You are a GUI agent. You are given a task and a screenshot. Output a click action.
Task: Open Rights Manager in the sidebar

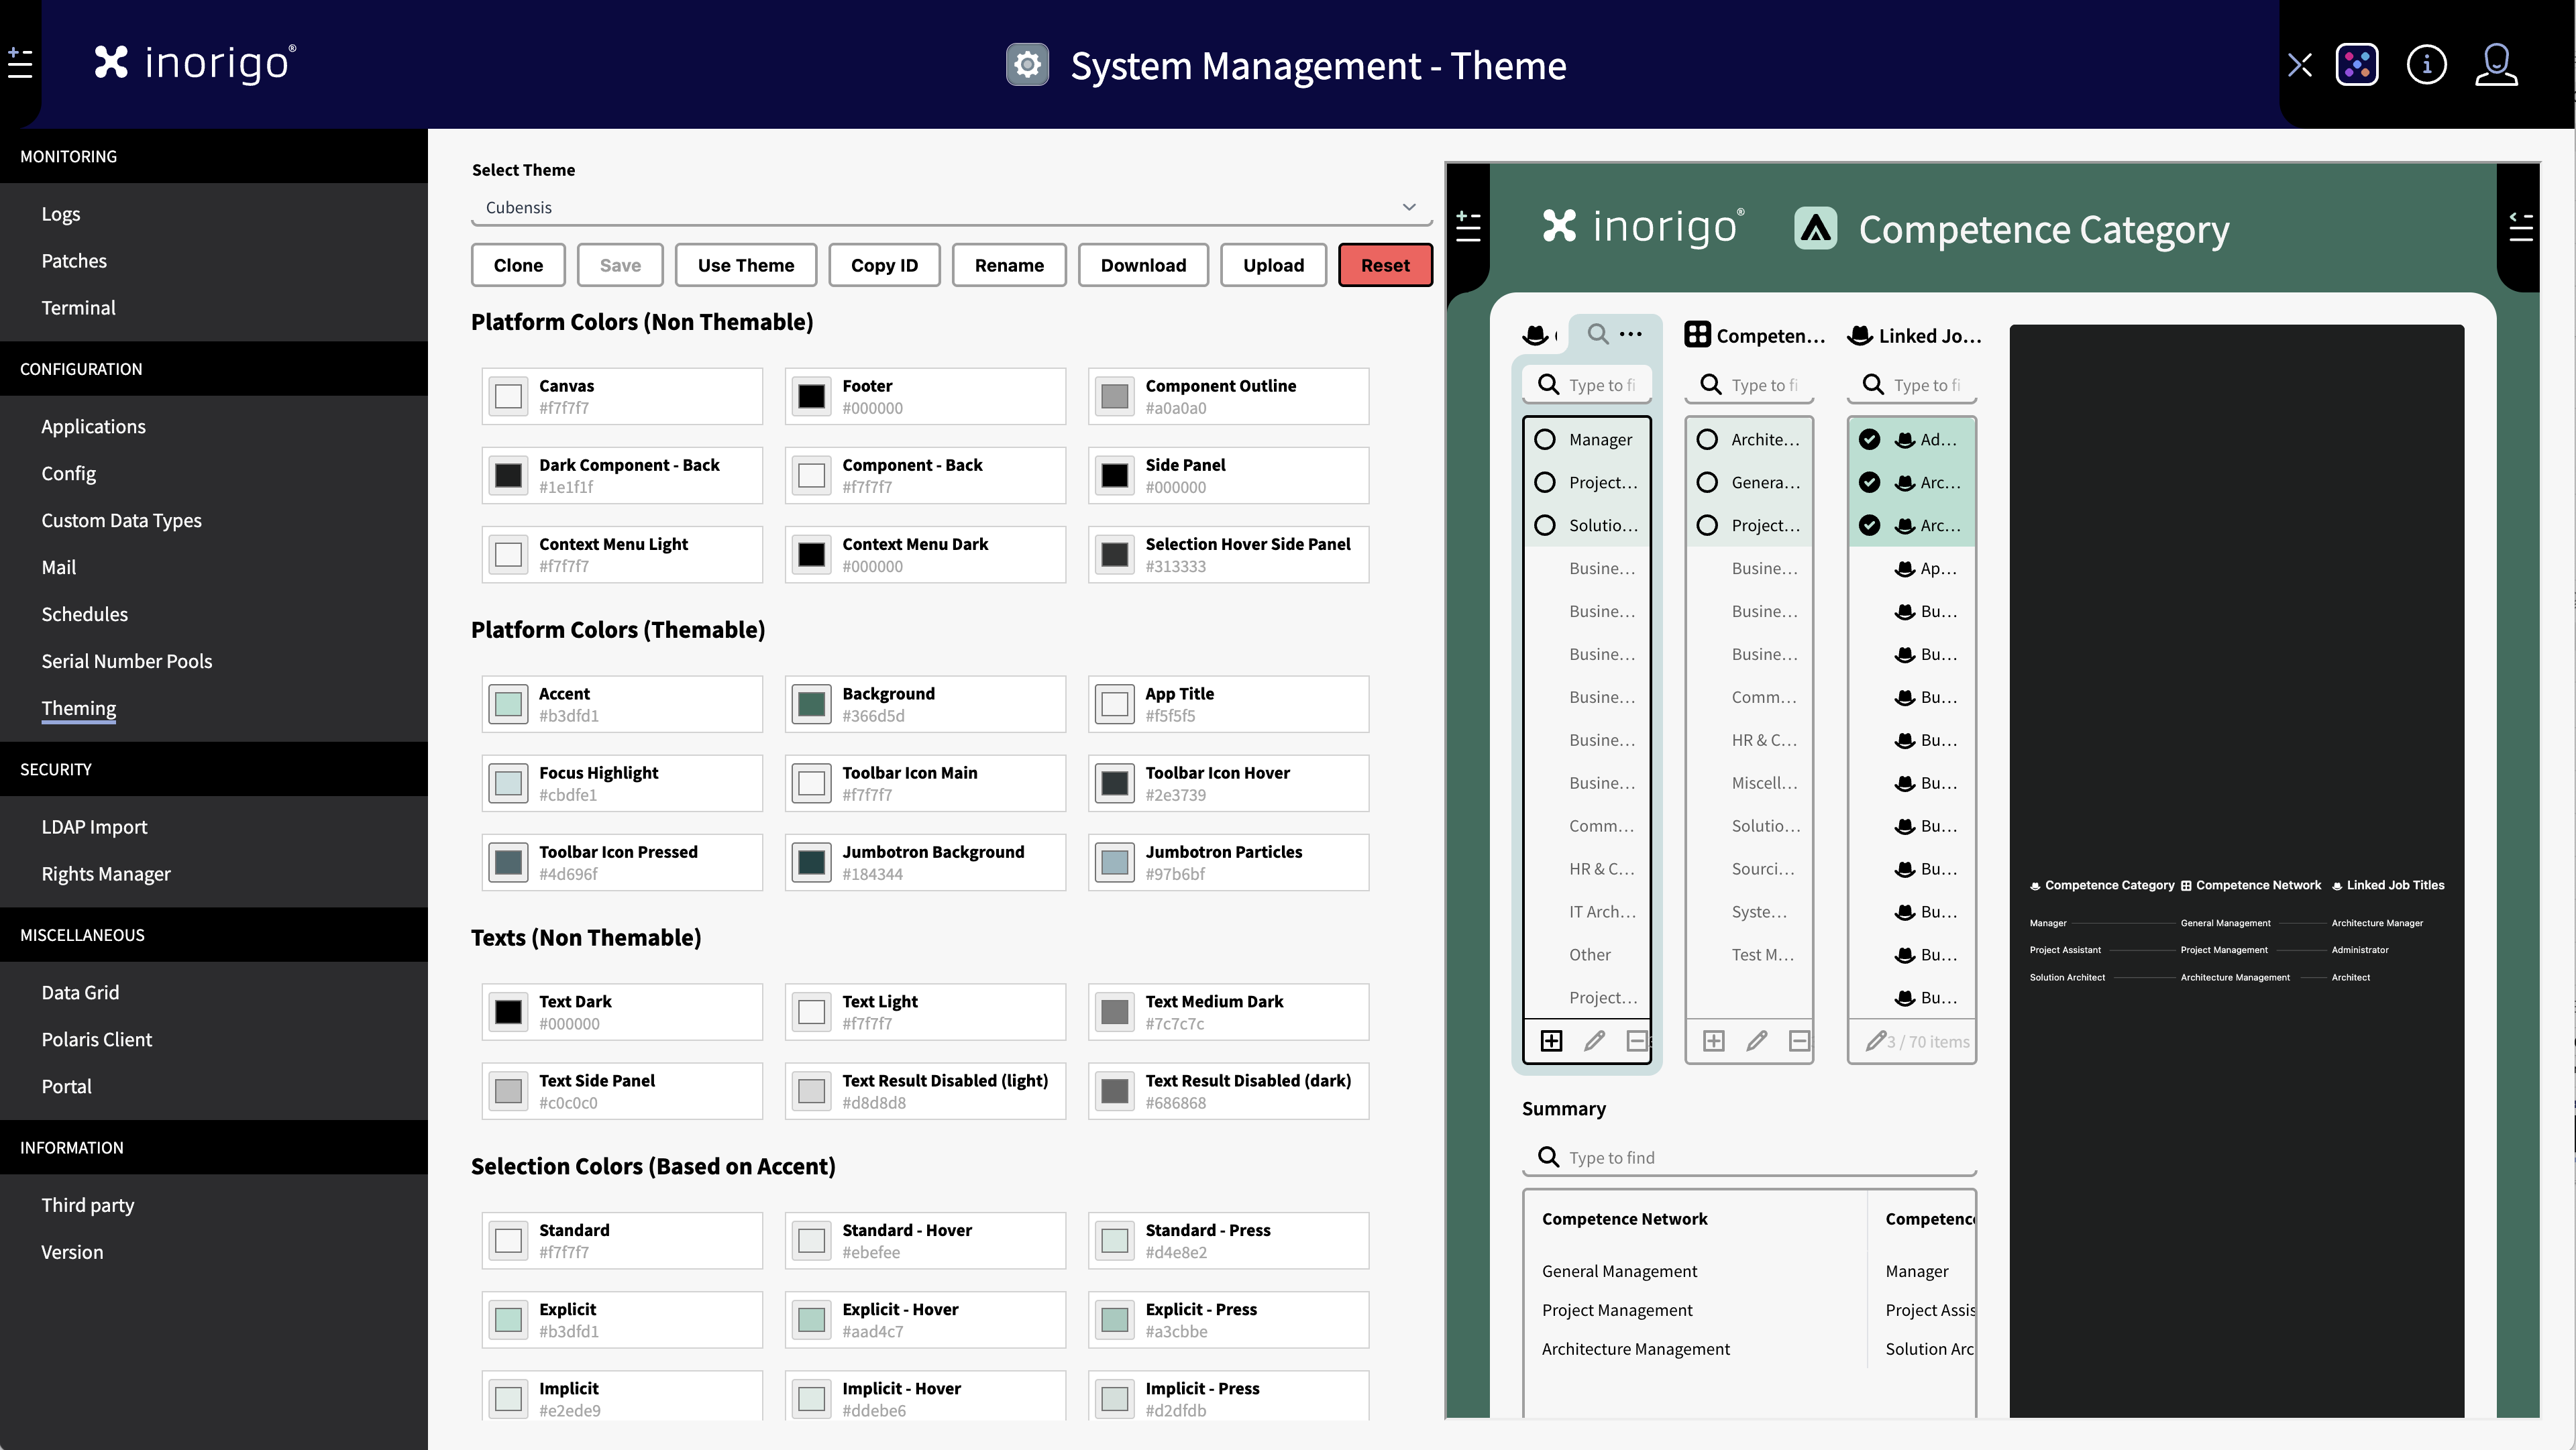click(106, 873)
